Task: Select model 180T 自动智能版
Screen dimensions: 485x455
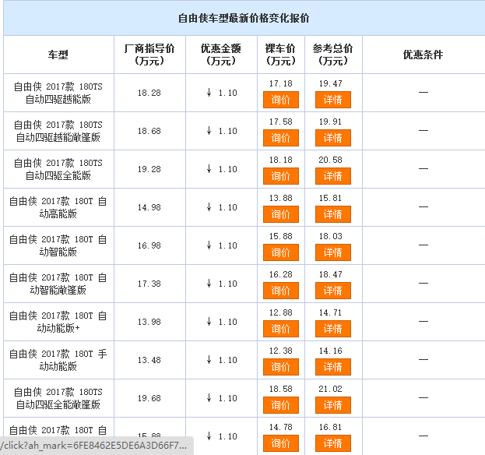Action: pos(58,245)
